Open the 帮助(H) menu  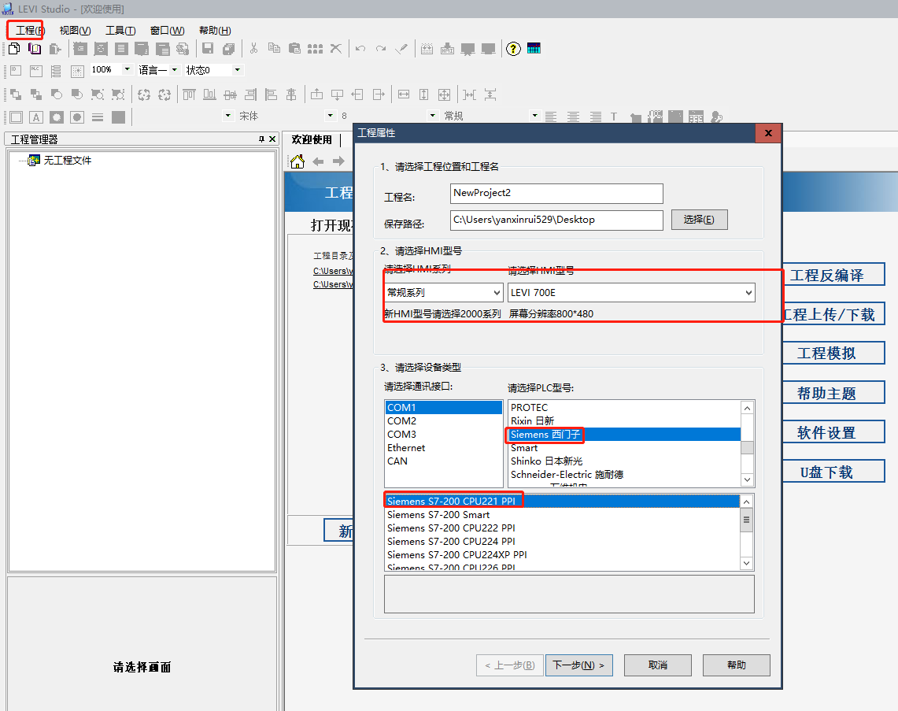[x=215, y=31]
